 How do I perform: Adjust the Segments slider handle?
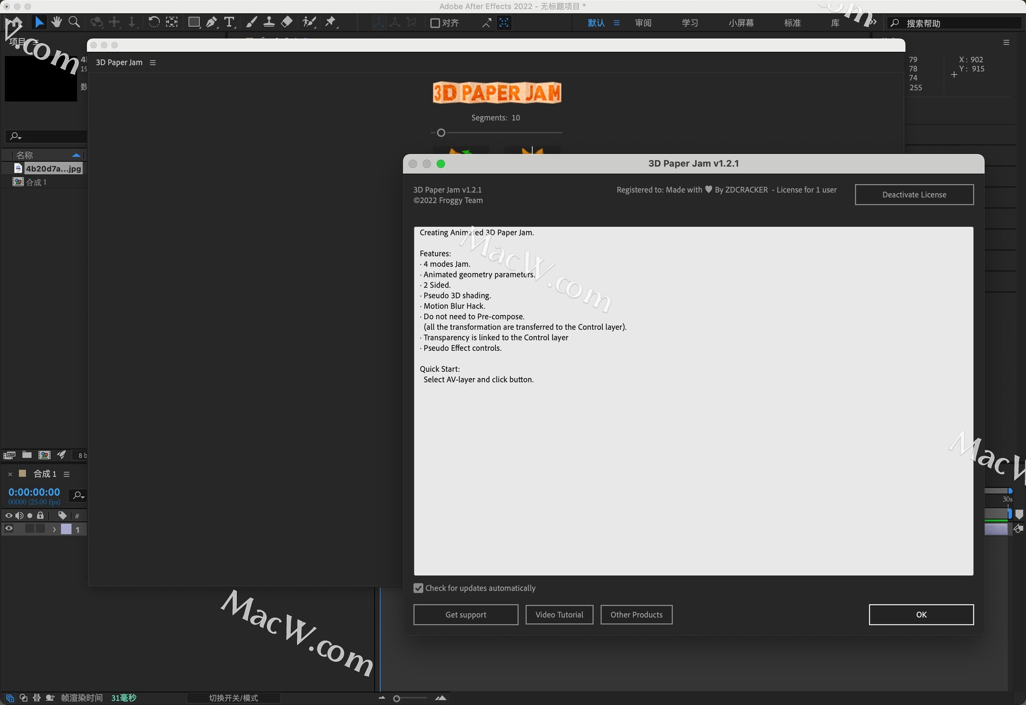pyautogui.click(x=441, y=132)
